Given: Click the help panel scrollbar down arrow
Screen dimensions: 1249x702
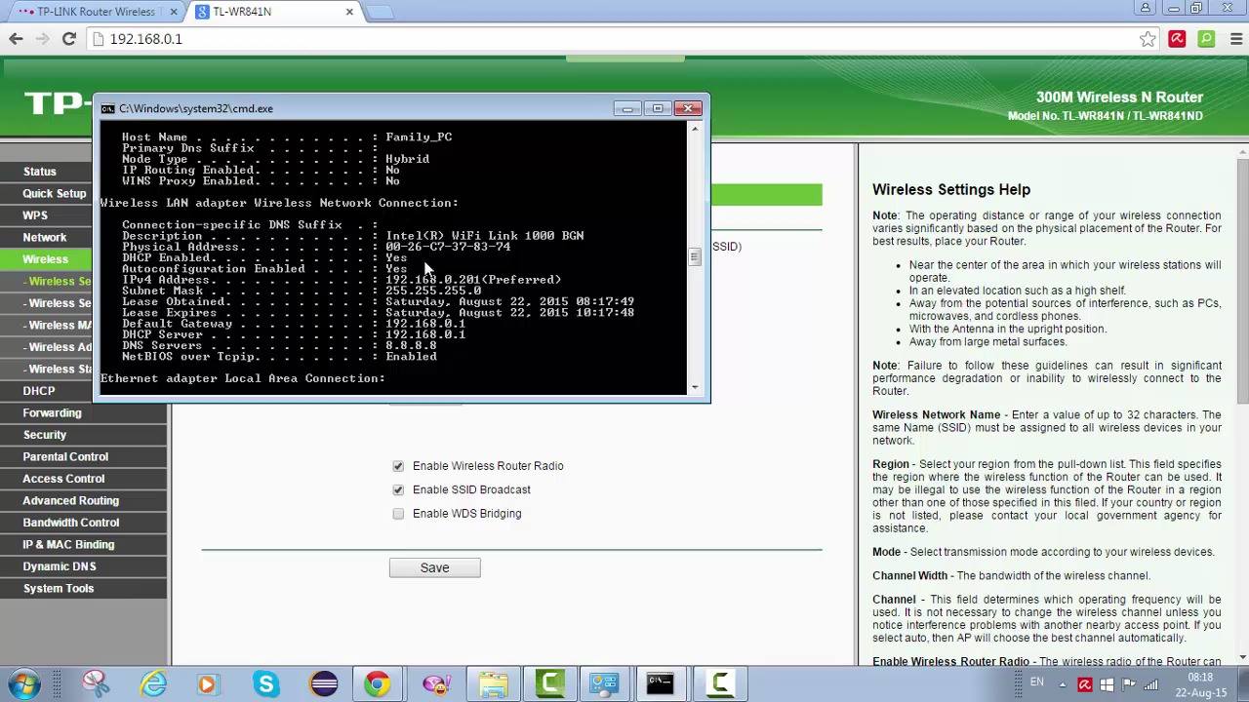Looking at the screenshot, I should (1242, 659).
